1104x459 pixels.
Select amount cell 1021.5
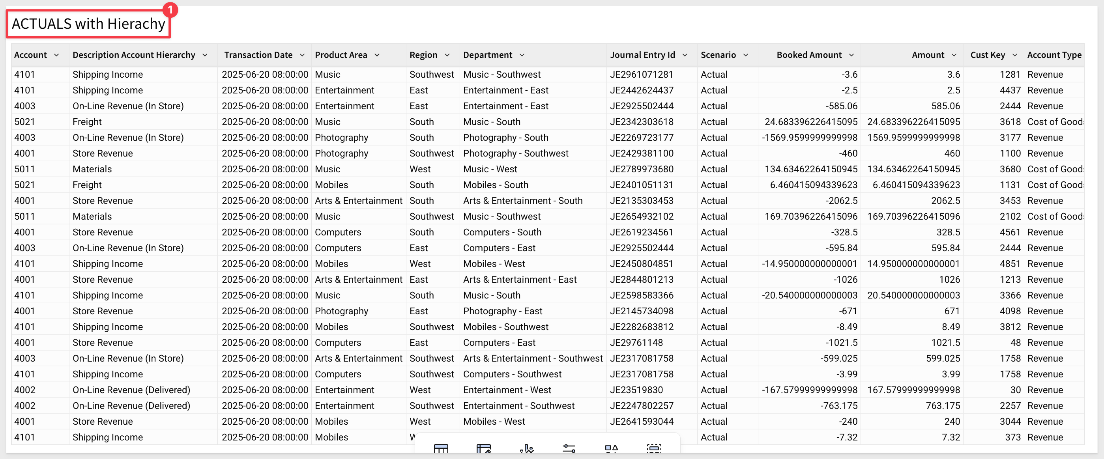point(945,343)
